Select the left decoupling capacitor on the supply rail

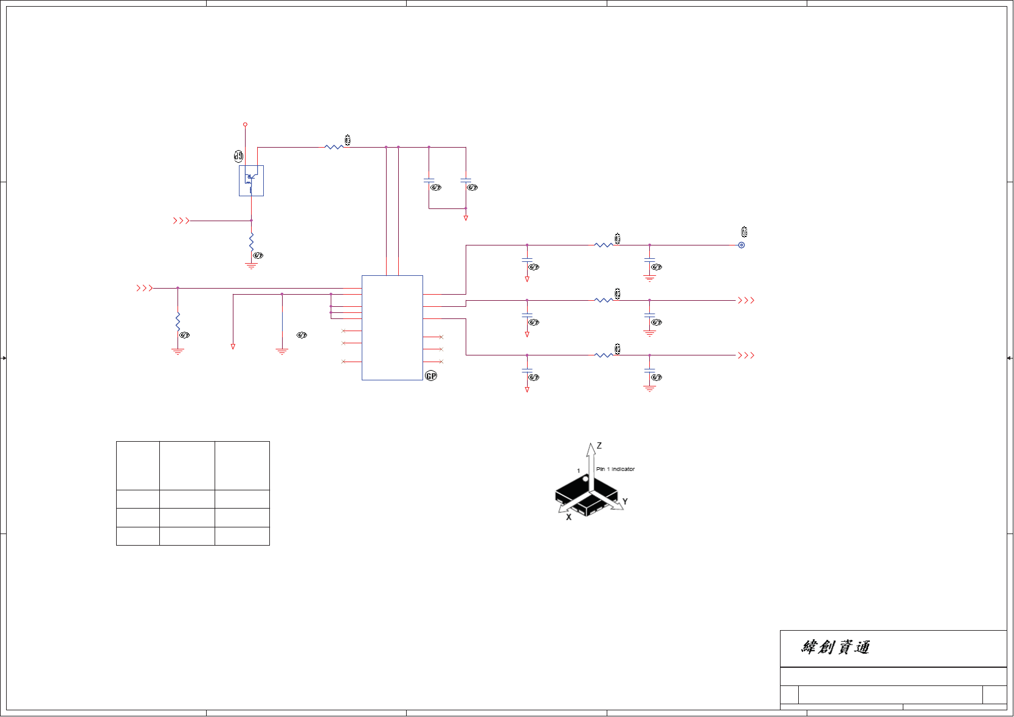point(429,180)
